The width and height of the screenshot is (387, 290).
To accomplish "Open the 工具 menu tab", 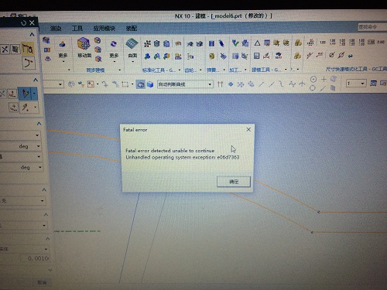I will (x=77, y=29).
